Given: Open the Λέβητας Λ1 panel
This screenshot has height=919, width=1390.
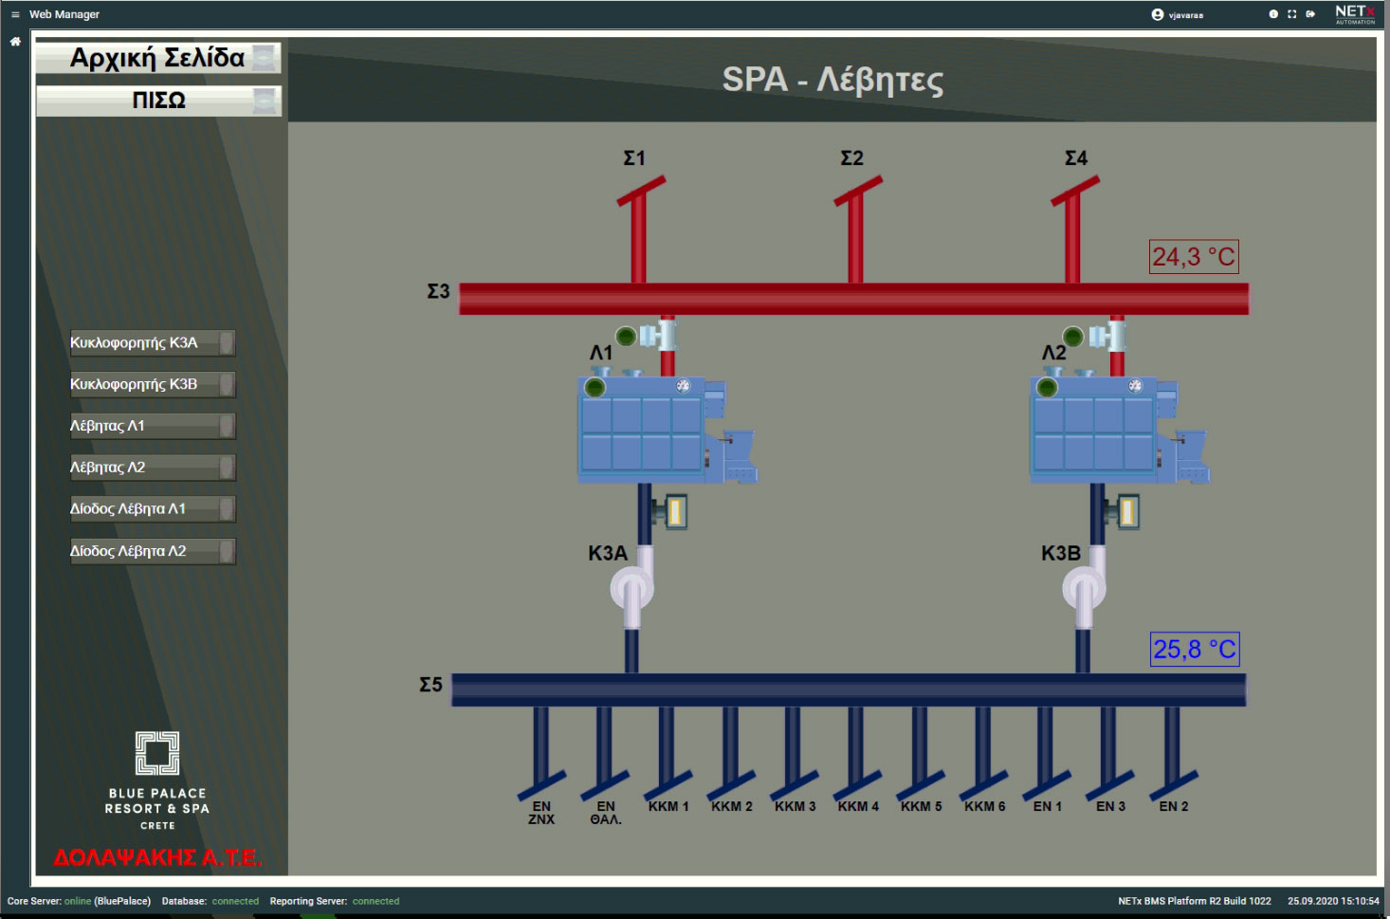Looking at the screenshot, I should (152, 426).
